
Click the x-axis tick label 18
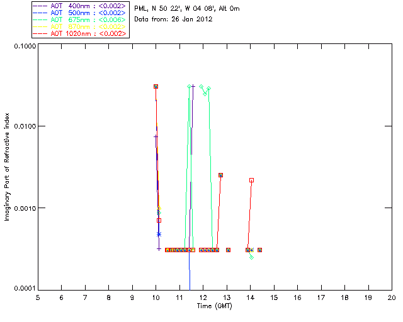point(345,297)
